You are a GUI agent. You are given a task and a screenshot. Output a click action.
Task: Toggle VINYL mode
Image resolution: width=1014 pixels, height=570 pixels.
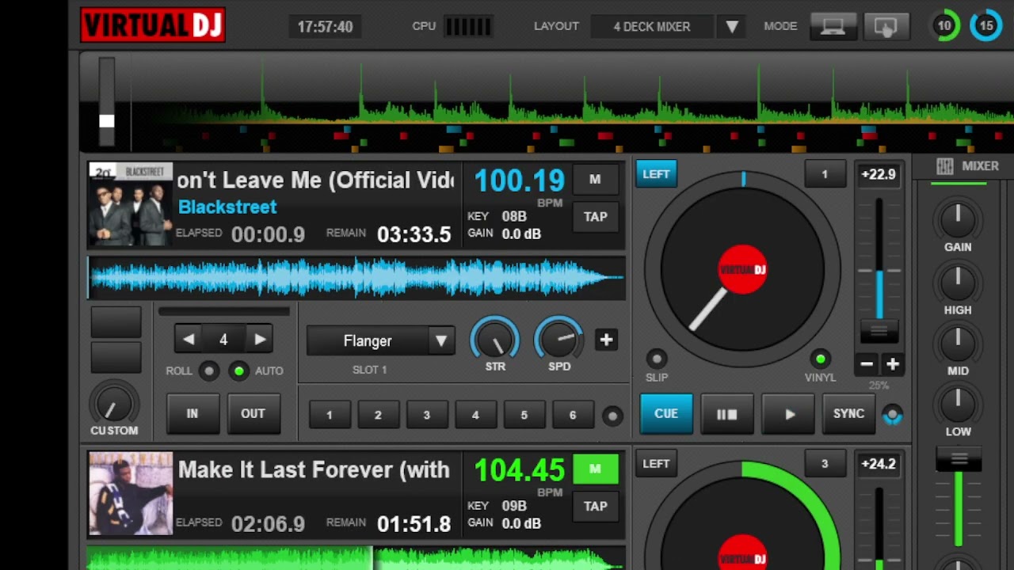click(821, 359)
